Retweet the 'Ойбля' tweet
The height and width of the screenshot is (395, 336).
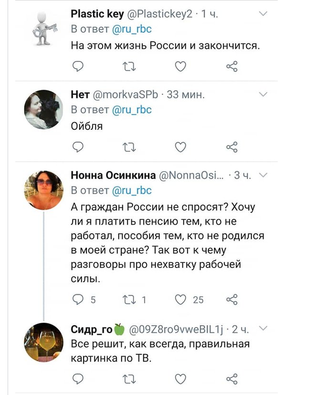click(129, 147)
